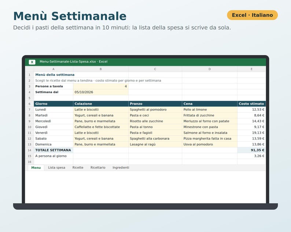Image resolution: width=291 pixels, height=232 pixels.
Task: Open the Frittata di zucchine cell
Action: pyautogui.click(x=210, y=115)
